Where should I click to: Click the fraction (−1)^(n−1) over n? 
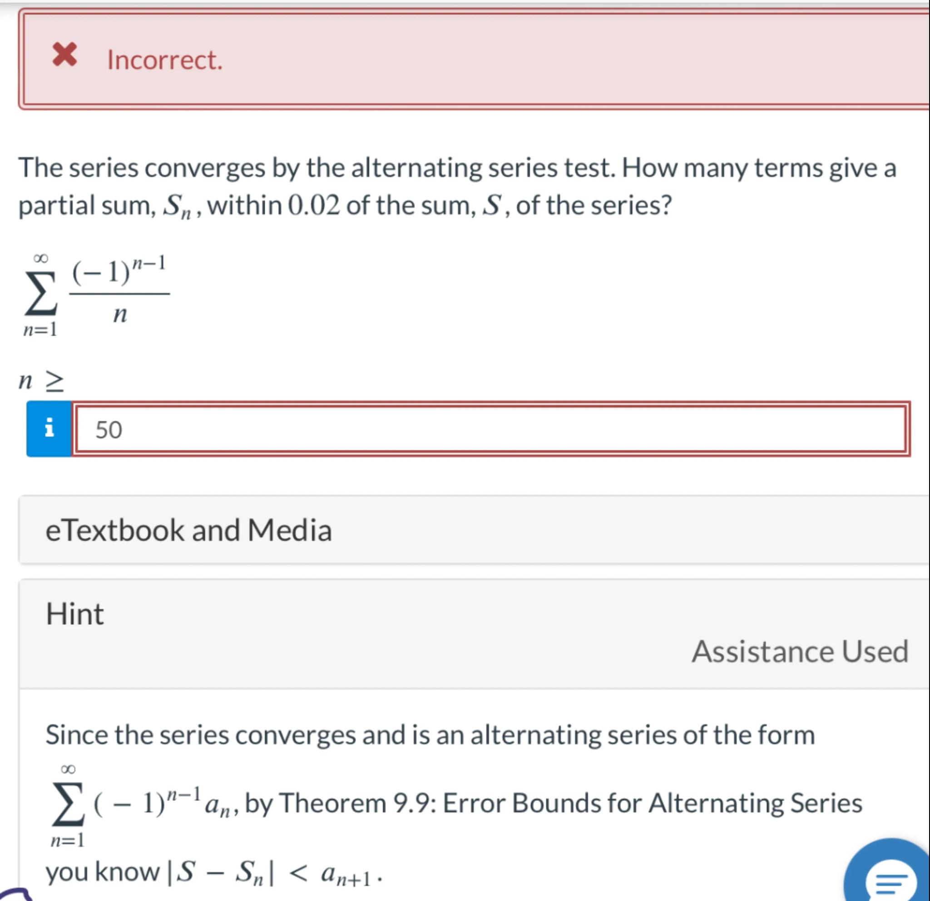tap(119, 293)
